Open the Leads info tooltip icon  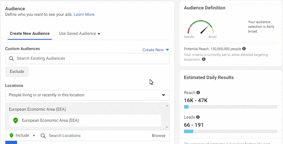tap(198, 117)
